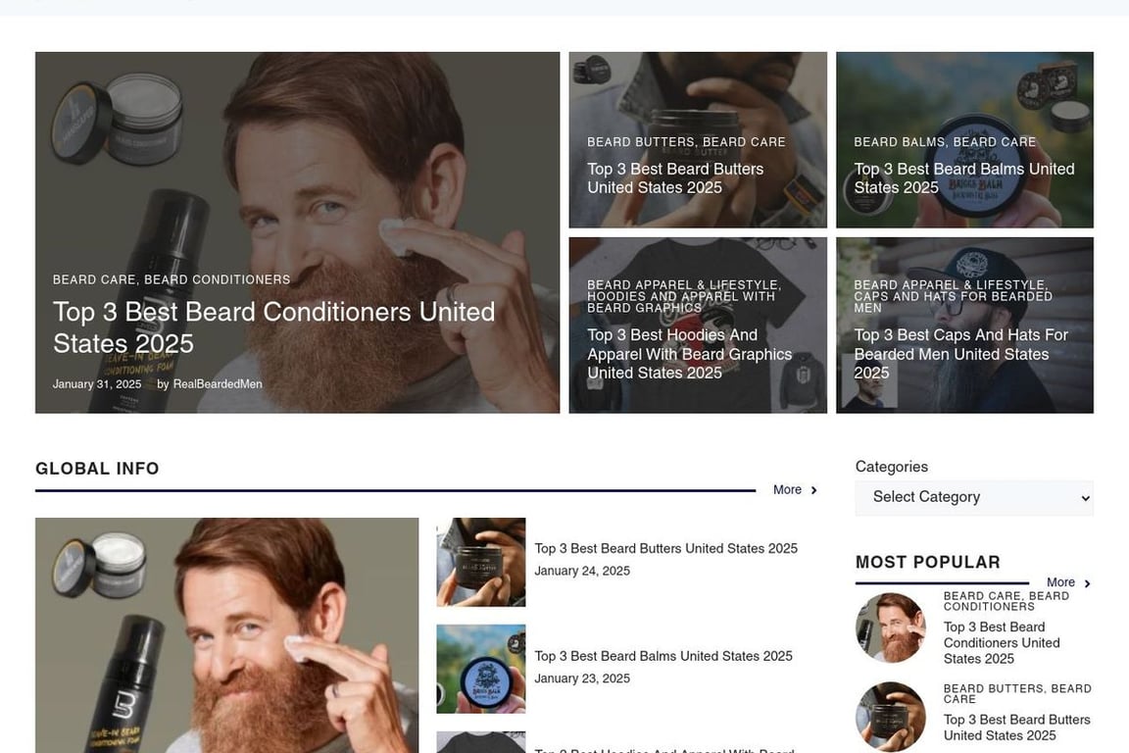The height and width of the screenshot is (753, 1129).
Task: Open the hero article Top 3 Best Beard Conditioners
Action: click(273, 327)
